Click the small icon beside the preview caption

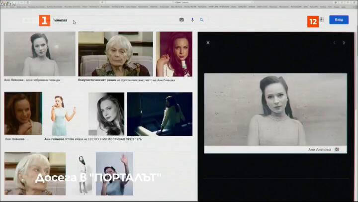pos(337,149)
